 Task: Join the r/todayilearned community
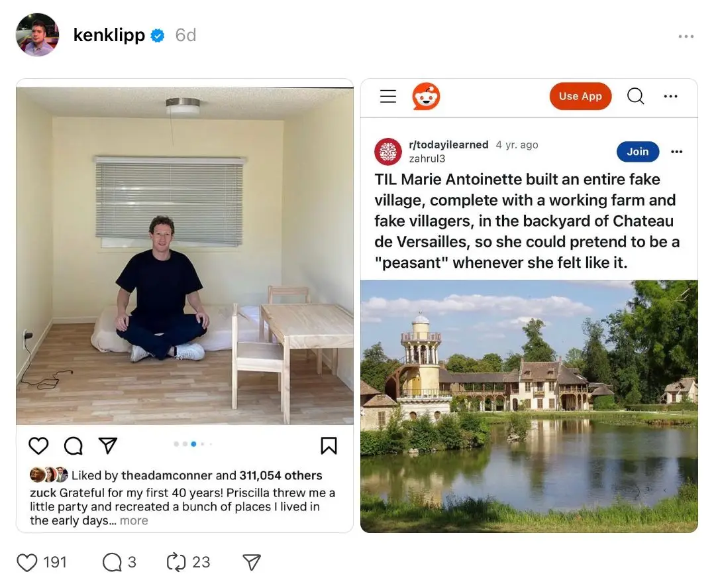pos(637,152)
